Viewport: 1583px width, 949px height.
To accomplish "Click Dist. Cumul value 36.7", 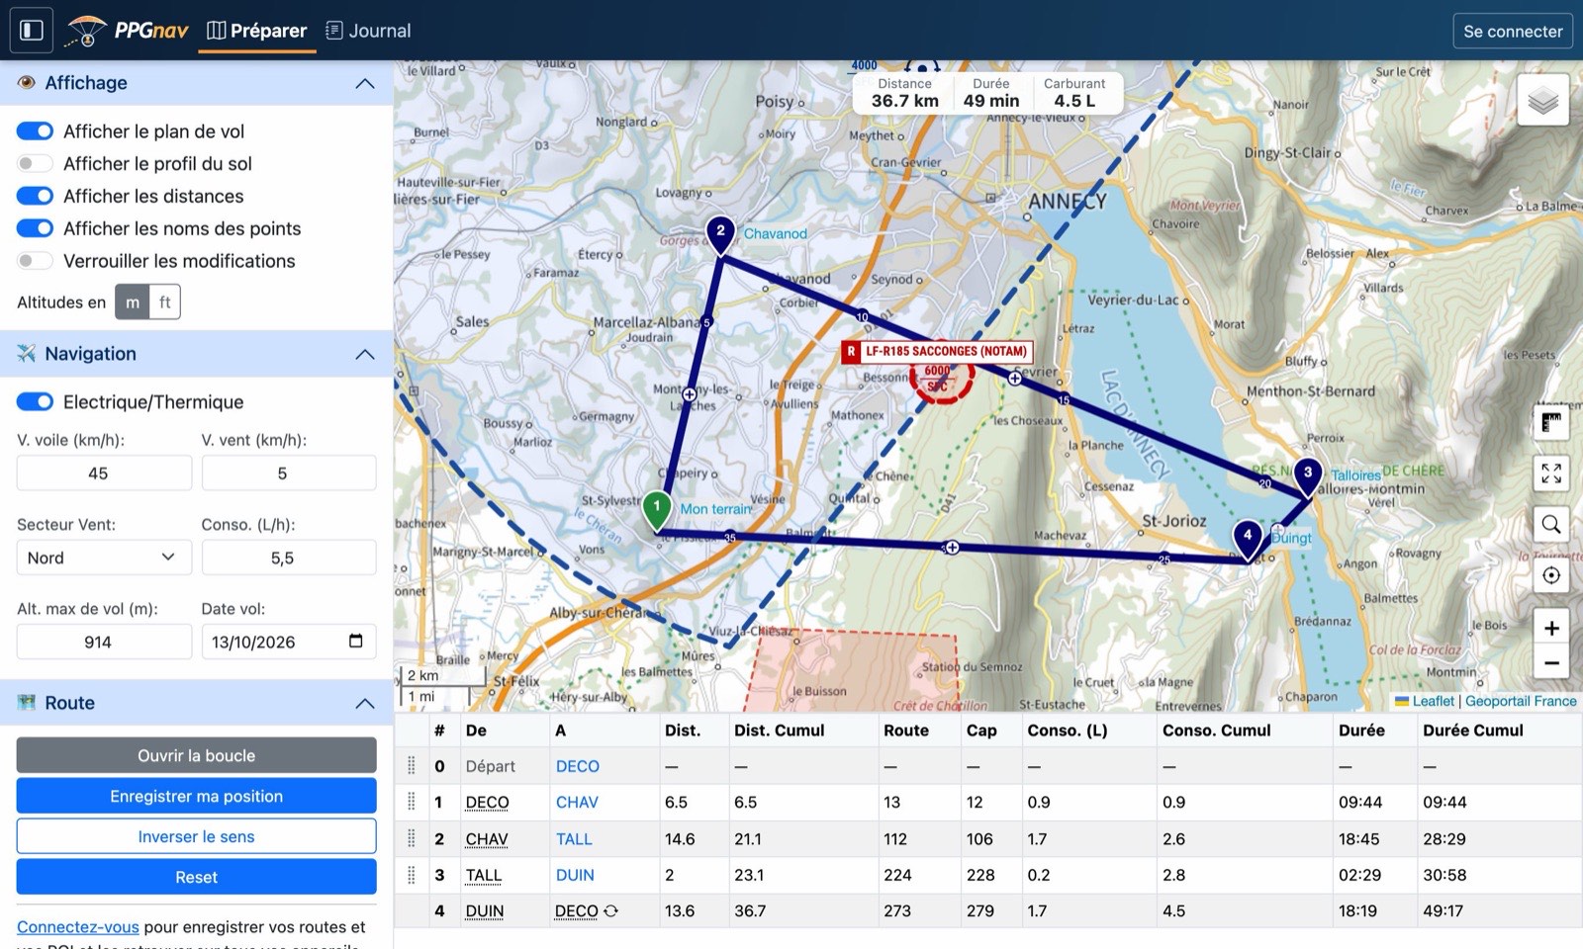I will click(x=750, y=910).
